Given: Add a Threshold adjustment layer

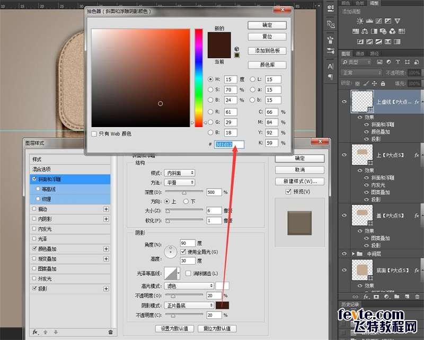Looking at the screenshot, I should pos(378,42).
